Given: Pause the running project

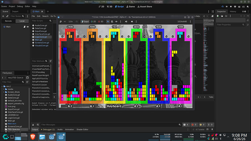Looking at the screenshot, I should pyautogui.click(x=227, y=7).
